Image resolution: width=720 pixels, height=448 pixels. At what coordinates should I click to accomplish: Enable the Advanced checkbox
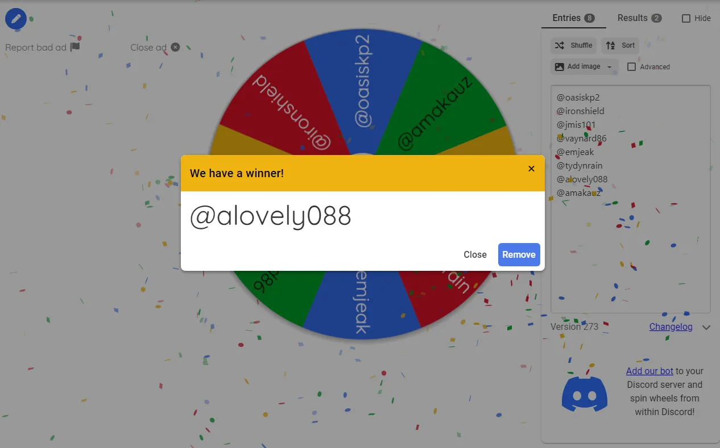tap(631, 66)
